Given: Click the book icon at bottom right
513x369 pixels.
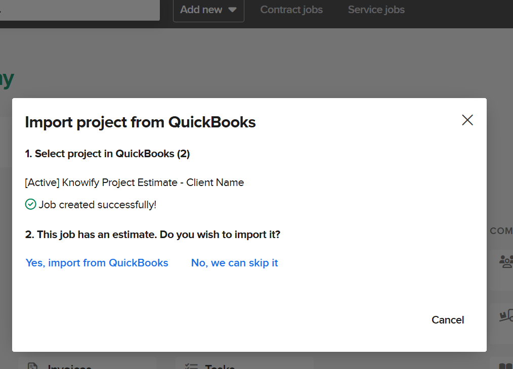Looking at the screenshot, I should click(506, 365).
